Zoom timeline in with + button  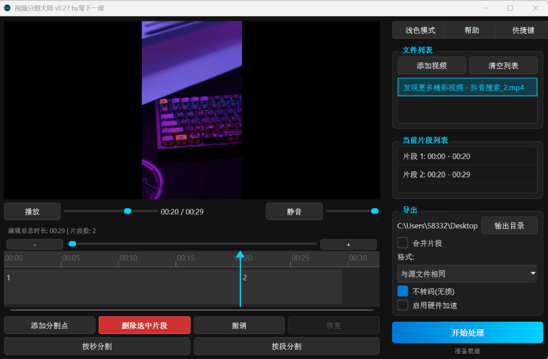[348, 244]
